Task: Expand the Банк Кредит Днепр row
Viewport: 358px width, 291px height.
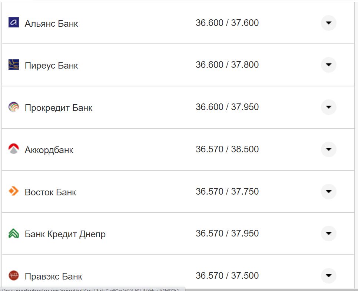Action: [328, 234]
